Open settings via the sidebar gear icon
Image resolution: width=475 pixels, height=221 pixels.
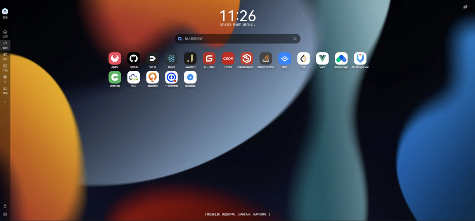(5, 215)
